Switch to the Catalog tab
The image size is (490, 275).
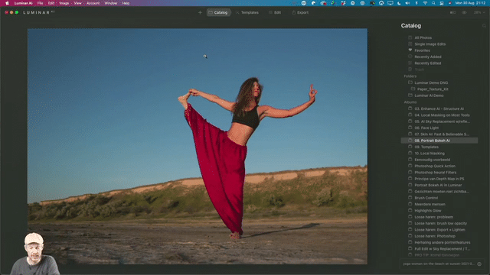click(218, 12)
